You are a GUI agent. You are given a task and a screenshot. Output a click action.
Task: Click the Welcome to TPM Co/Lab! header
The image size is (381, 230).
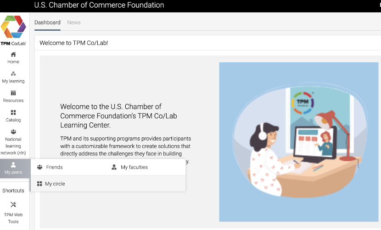pyautogui.click(x=73, y=43)
